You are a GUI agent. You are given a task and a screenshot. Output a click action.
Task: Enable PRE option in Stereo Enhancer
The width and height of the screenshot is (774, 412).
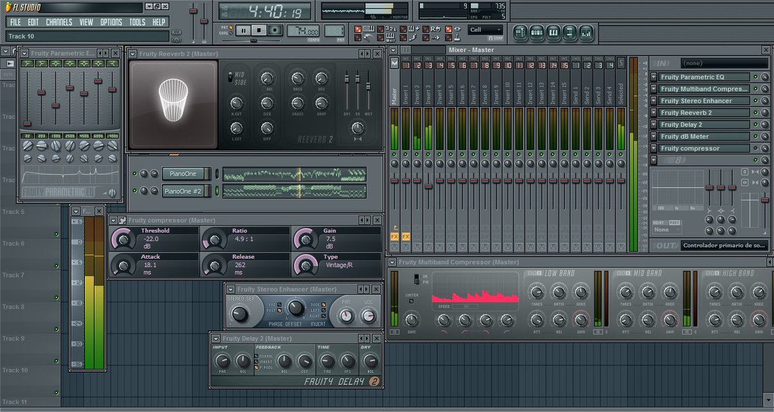coord(279,304)
